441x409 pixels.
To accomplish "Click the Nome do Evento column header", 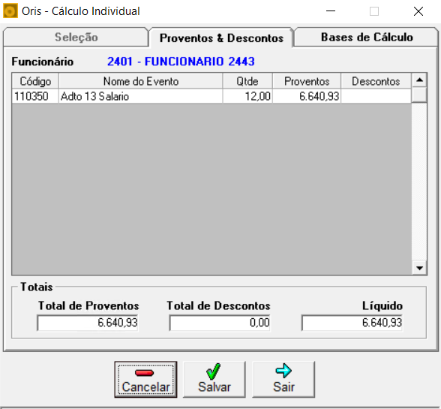I will [141, 81].
